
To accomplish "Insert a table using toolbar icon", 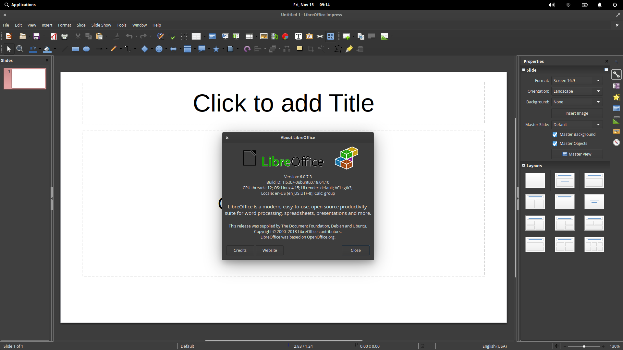I will (249, 36).
